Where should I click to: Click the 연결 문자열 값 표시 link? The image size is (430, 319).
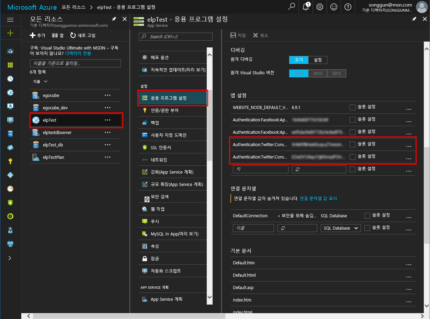[318, 198]
